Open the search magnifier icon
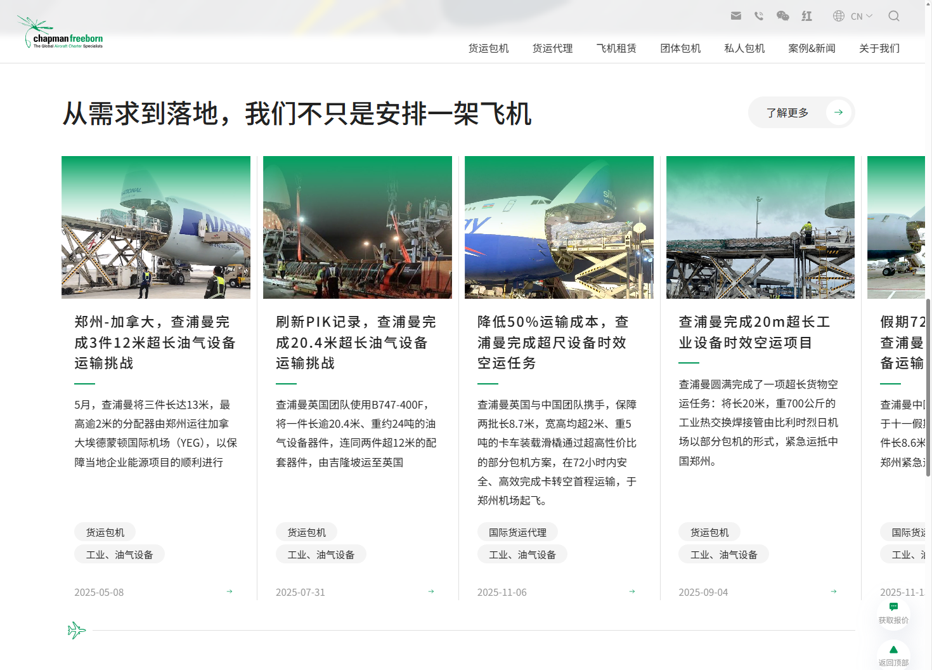932x670 pixels. [x=893, y=16]
